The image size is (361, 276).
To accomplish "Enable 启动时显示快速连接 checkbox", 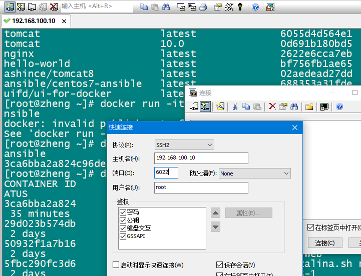I will pos(116,265).
